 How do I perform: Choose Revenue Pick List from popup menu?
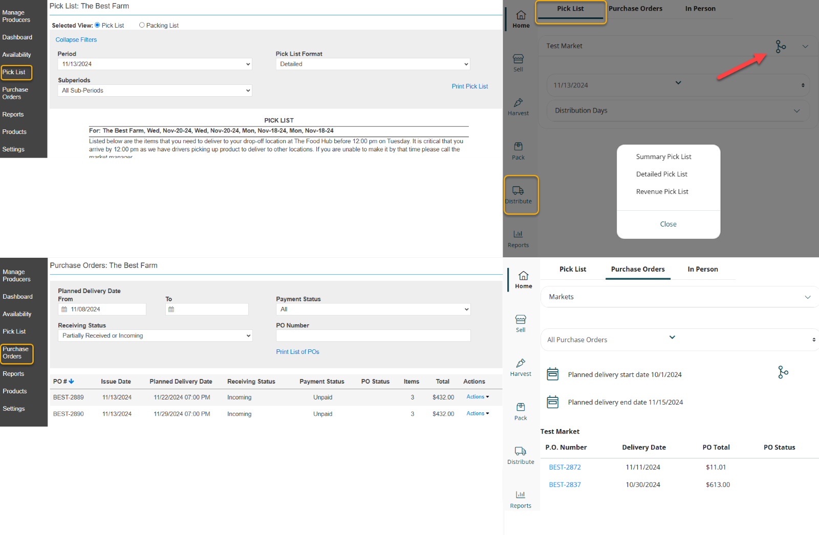click(x=662, y=192)
